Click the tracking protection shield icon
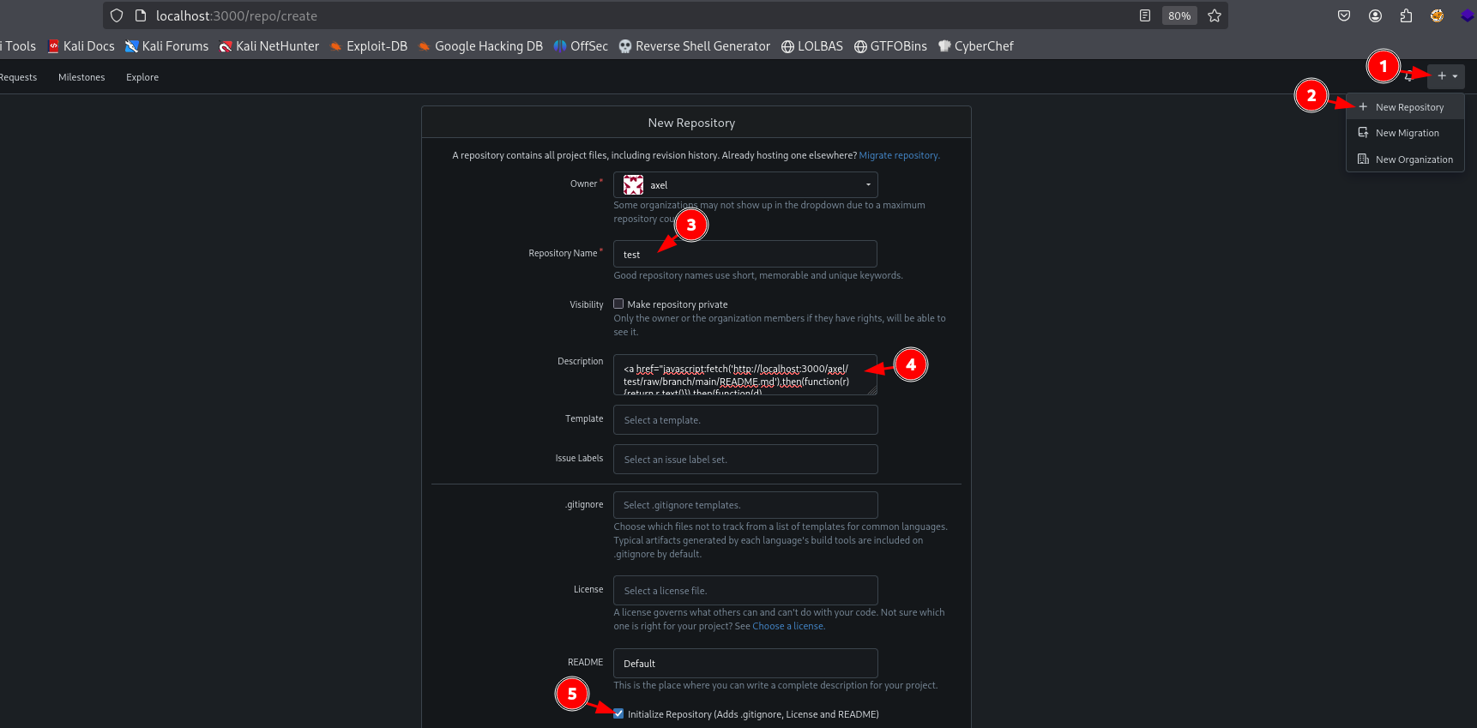The height and width of the screenshot is (728, 1477). click(x=117, y=15)
